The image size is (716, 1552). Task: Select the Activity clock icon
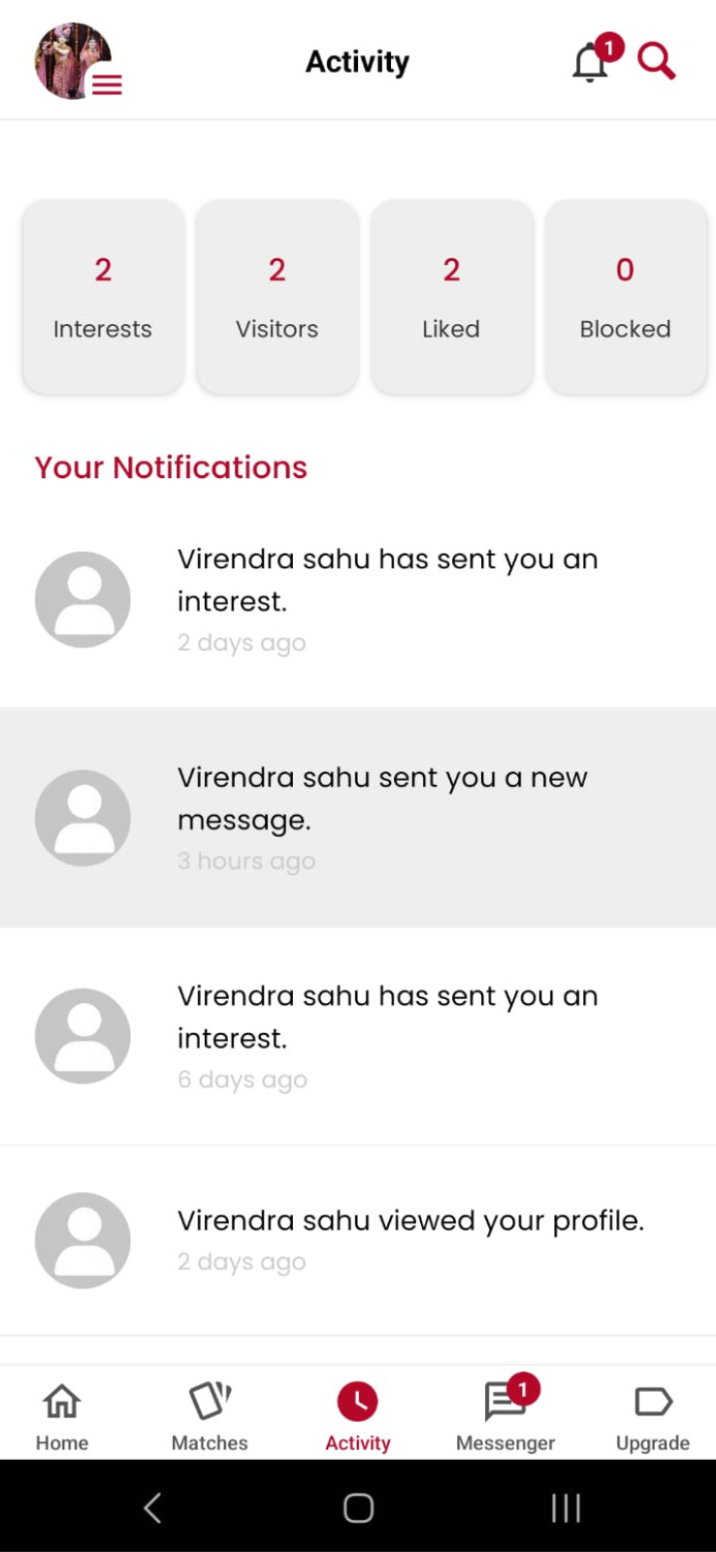[x=358, y=1403]
